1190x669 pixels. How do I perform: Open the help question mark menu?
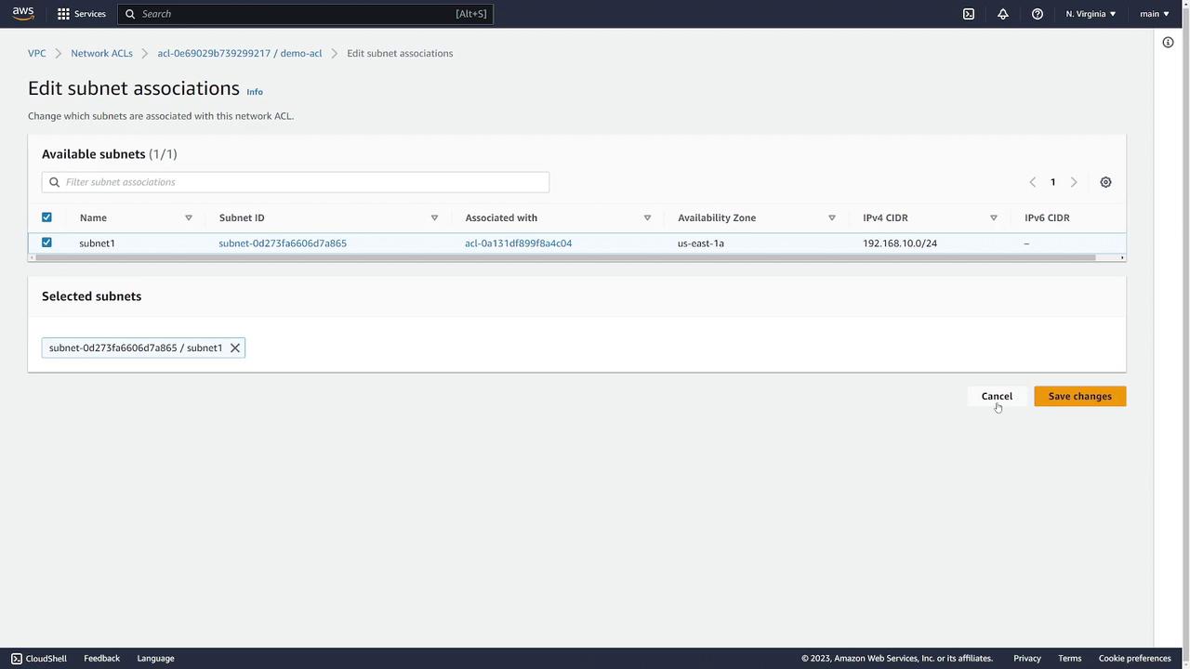coord(1038,14)
